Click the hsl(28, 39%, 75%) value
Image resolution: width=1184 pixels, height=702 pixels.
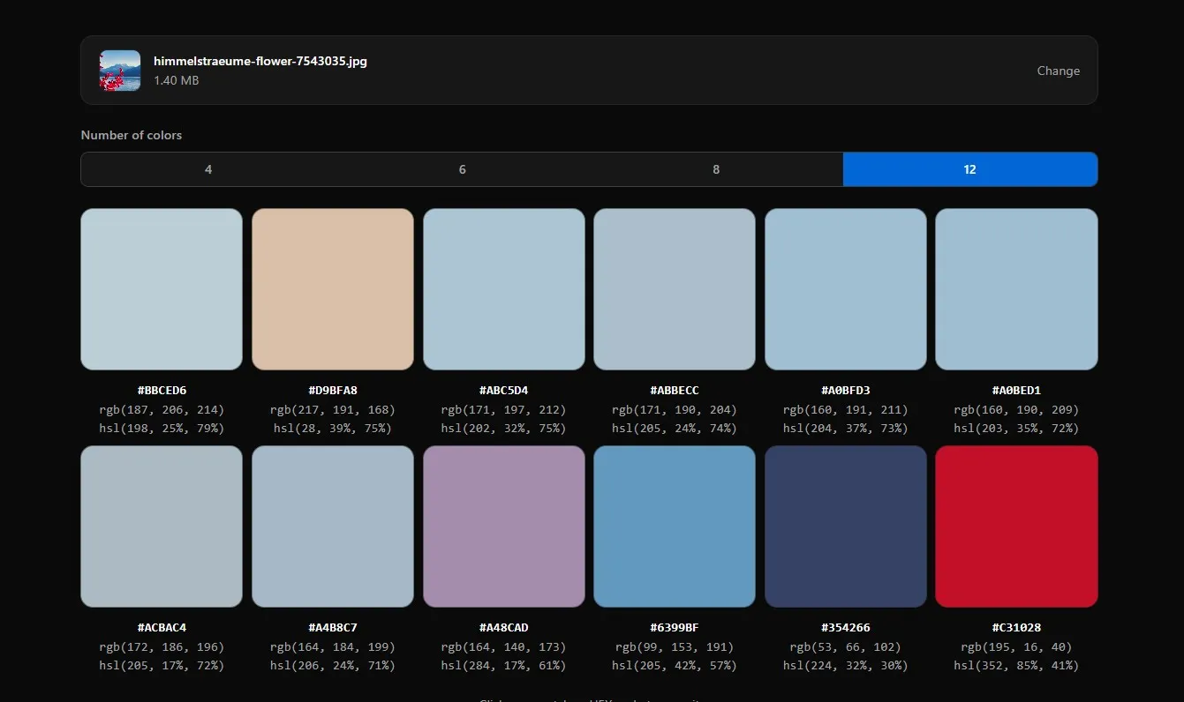tap(333, 429)
